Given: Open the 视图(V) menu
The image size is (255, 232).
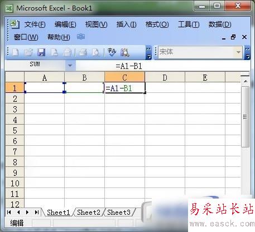Looking at the screenshot, I should tap(96, 24).
